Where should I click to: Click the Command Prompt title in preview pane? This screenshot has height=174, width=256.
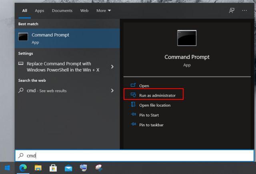[x=187, y=57]
